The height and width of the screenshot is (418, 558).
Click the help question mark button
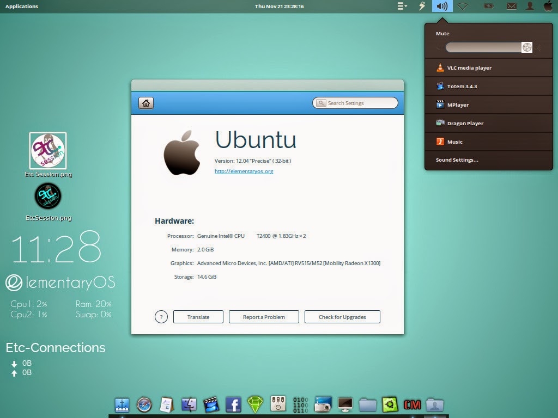[x=161, y=317]
